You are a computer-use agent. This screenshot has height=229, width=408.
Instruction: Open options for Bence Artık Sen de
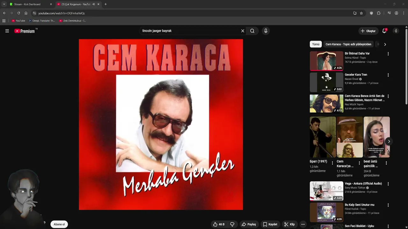coord(388,96)
